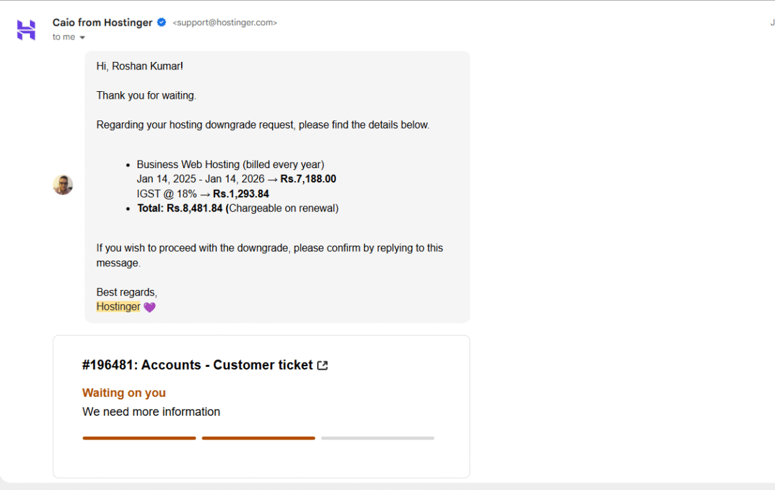Viewport: 775px width, 490px height.
Task: Click the second orange progress bar segment
Action: (259, 438)
